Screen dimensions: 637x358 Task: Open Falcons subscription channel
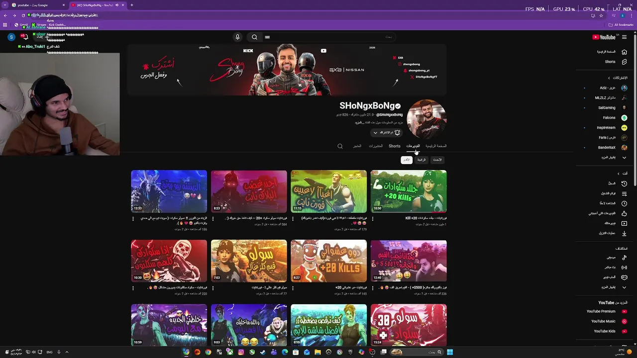(611, 118)
